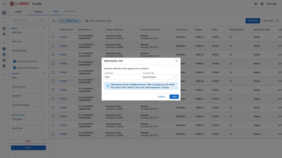This screenshot has width=282, height=158.
Task: Click the 1-40 of 3234 pagination text
Action: (x=268, y=21)
